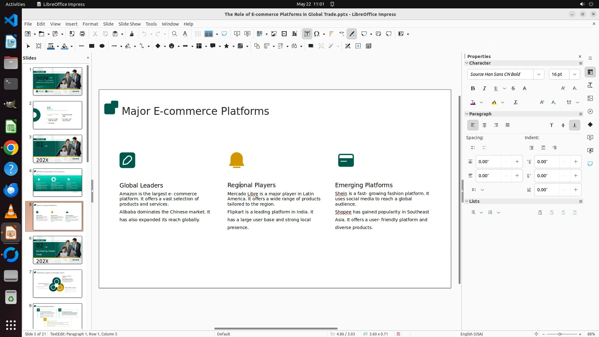This screenshot has height=337, width=599.
Task: Toggle Bold in the Character panel
Action: pos(473,89)
